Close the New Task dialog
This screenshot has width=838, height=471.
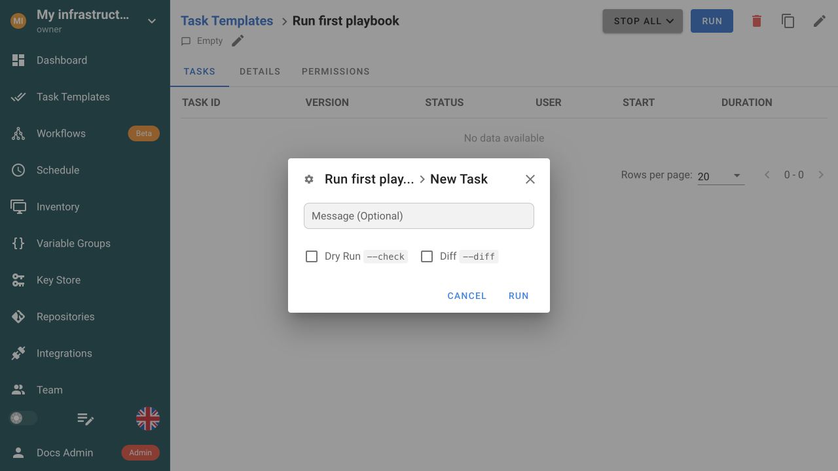tap(530, 179)
